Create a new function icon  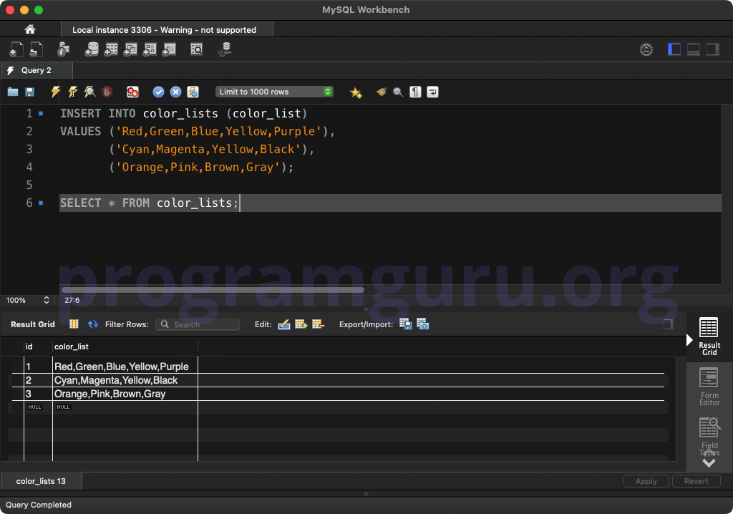point(169,49)
